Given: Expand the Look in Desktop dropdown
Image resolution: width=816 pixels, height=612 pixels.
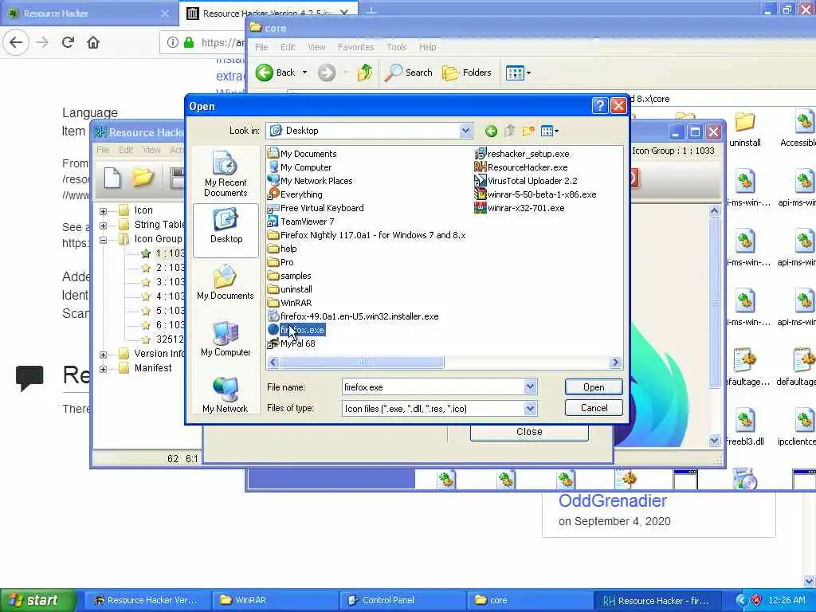Looking at the screenshot, I should click(x=465, y=131).
